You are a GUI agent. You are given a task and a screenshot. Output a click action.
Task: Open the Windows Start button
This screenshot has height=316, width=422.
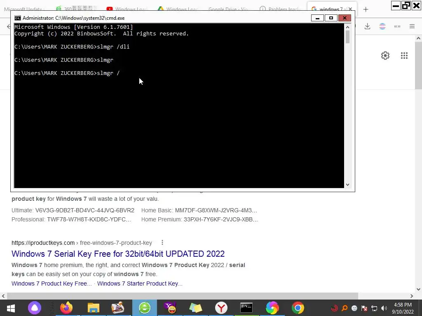pyautogui.click(x=11, y=308)
